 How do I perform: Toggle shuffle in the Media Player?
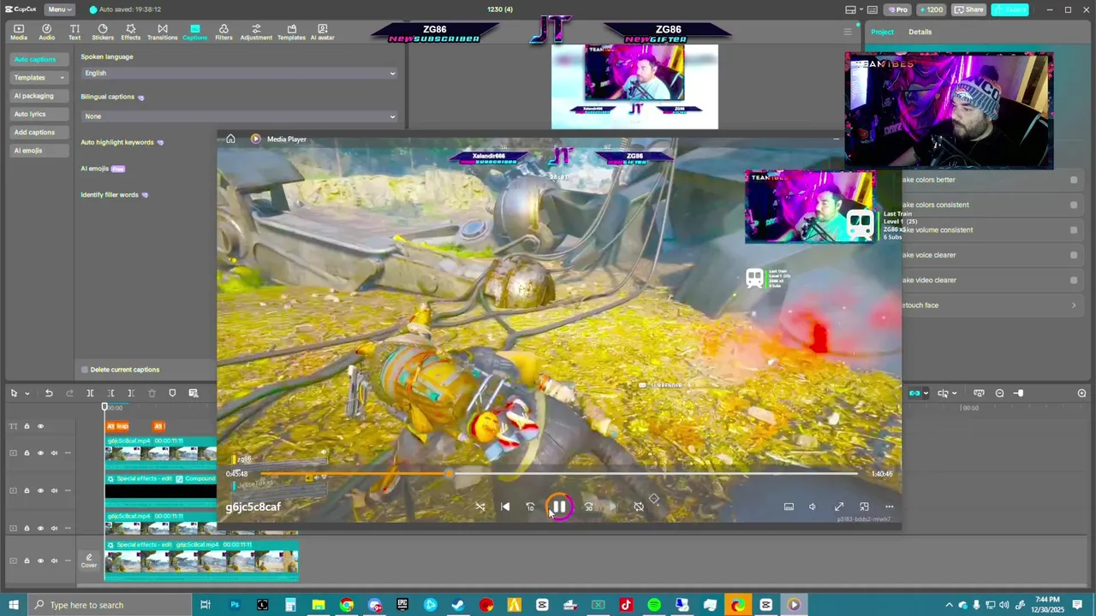click(480, 506)
